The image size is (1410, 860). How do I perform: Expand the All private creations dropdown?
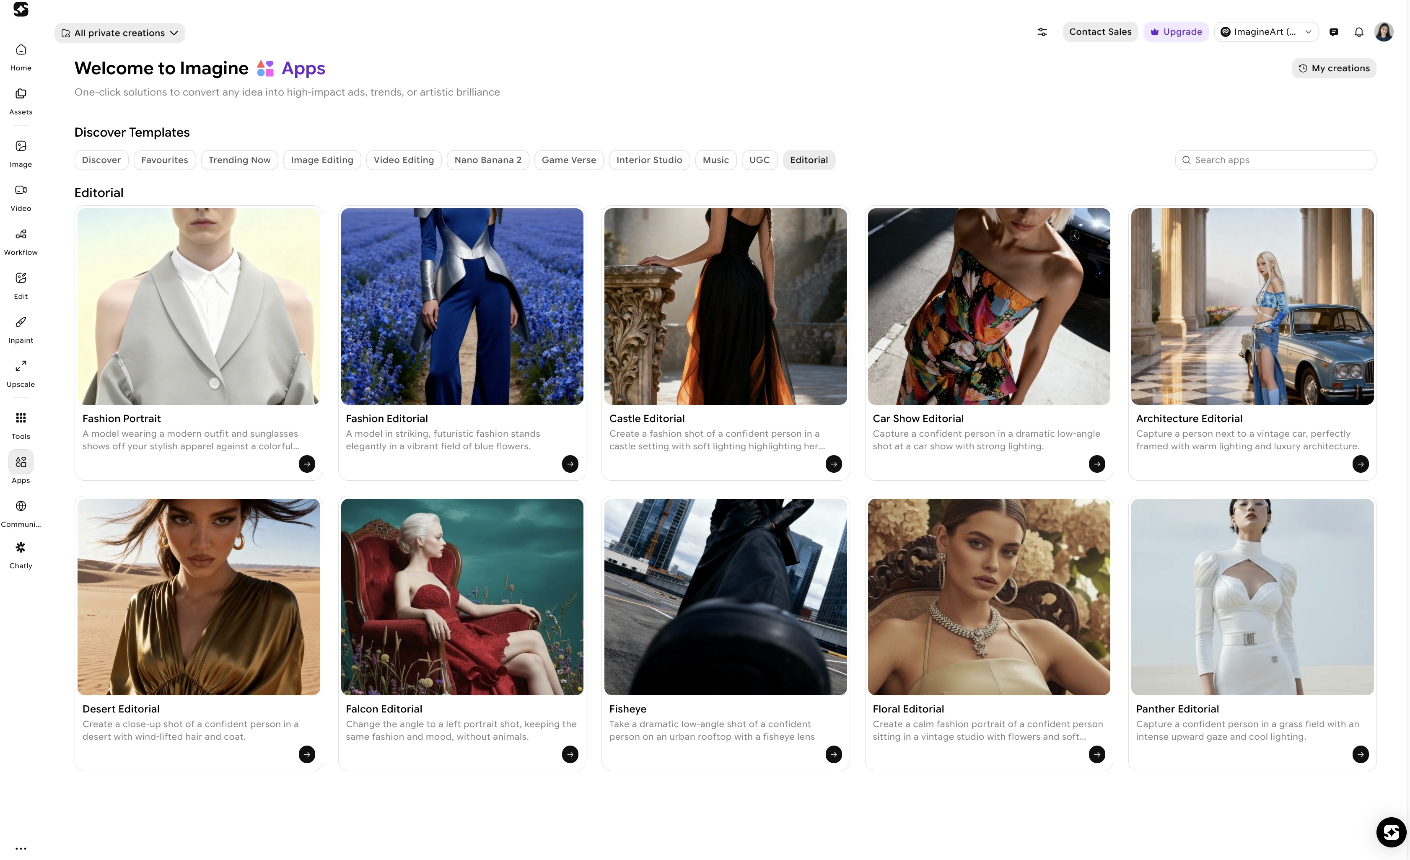tap(119, 33)
